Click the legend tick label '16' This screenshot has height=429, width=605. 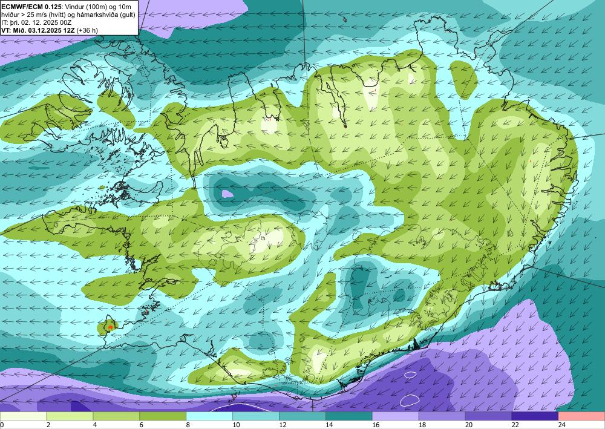pos(376,425)
